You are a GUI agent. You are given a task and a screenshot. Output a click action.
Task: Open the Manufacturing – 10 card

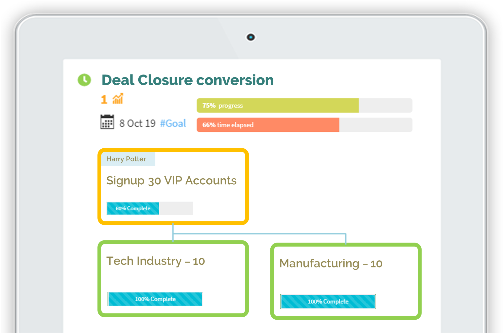click(346, 281)
